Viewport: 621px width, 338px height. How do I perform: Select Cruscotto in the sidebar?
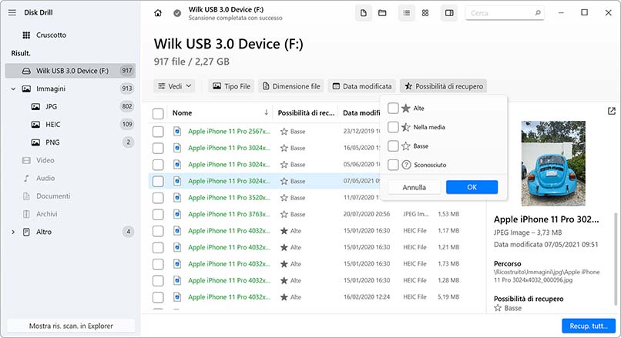(x=51, y=35)
